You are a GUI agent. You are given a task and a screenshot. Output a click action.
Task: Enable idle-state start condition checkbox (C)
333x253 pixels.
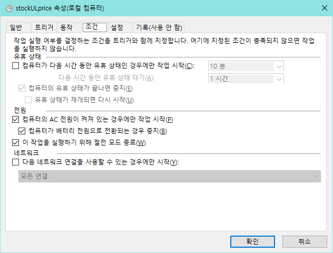15,66
